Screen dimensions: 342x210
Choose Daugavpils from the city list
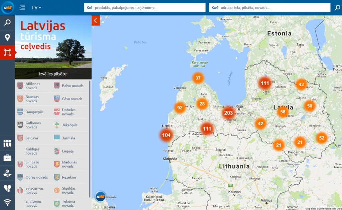coord(34,112)
